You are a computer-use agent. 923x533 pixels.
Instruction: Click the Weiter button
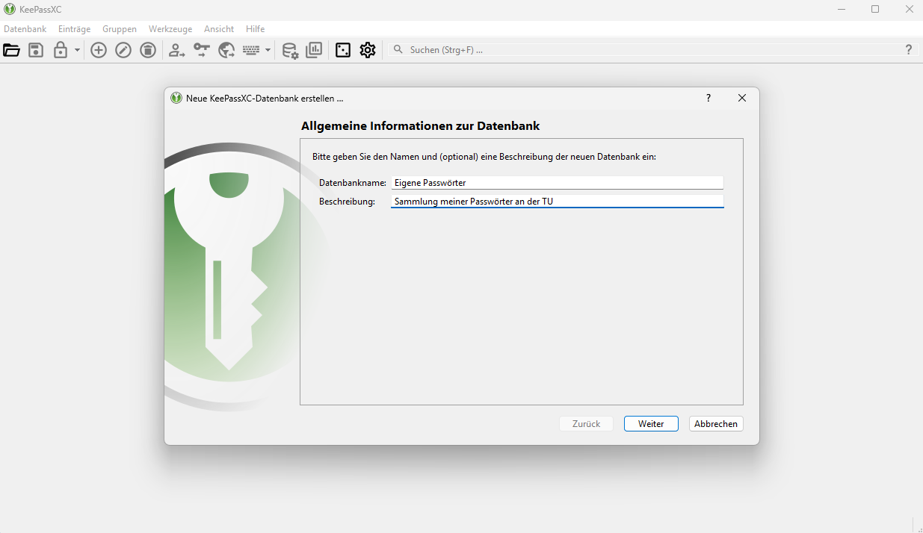click(651, 423)
